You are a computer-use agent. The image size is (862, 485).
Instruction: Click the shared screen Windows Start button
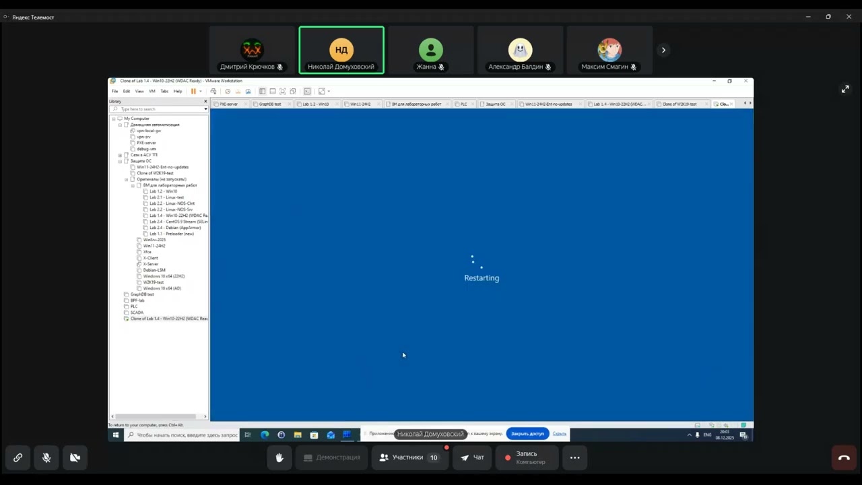point(115,435)
